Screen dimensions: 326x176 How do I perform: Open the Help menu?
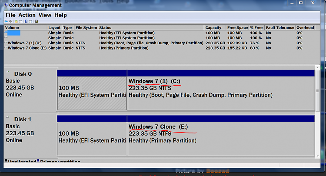pyautogui.click(x=60, y=15)
